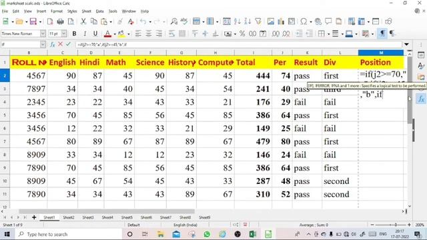Click the Copy icon
The width and height of the screenshot is (427, 240).
point(93,21)
